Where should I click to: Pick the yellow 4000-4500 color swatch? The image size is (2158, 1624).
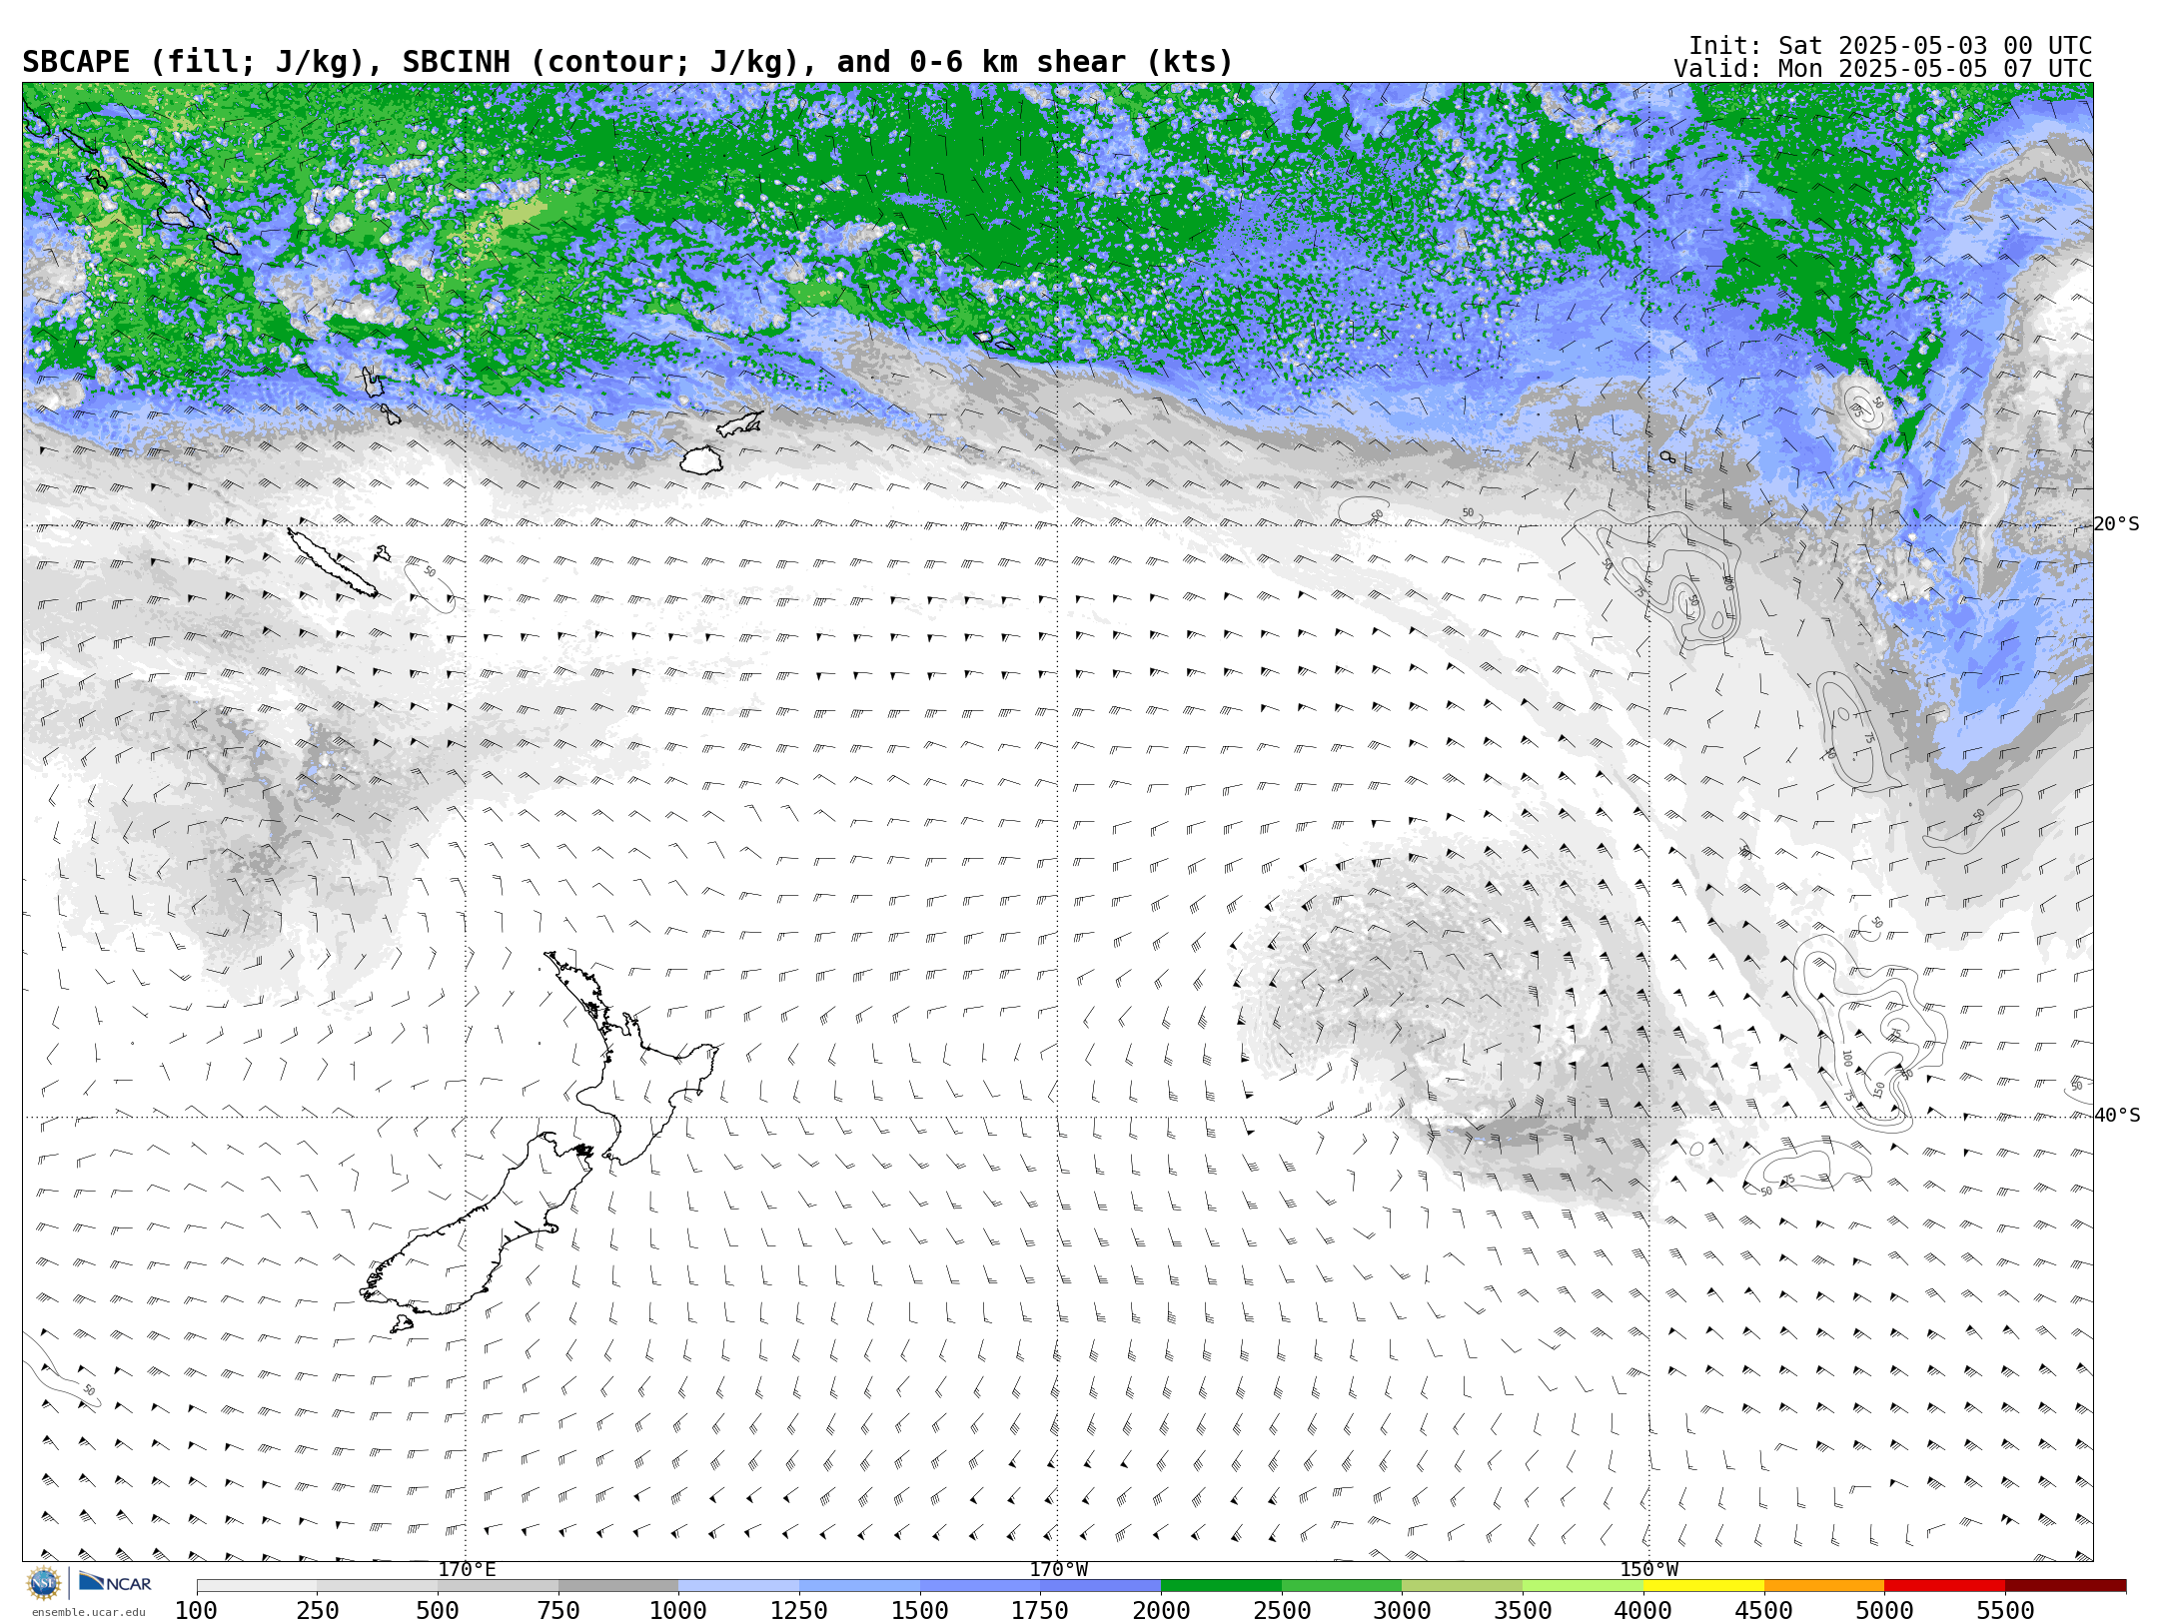tap(1703, 1586)
